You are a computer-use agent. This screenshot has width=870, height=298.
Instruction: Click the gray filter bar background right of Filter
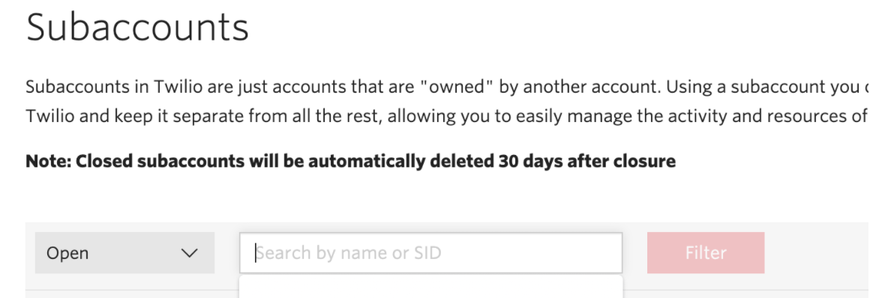816,252
